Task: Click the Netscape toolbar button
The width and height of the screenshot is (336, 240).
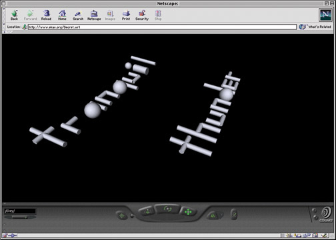Action: click(x=94, y=15)
